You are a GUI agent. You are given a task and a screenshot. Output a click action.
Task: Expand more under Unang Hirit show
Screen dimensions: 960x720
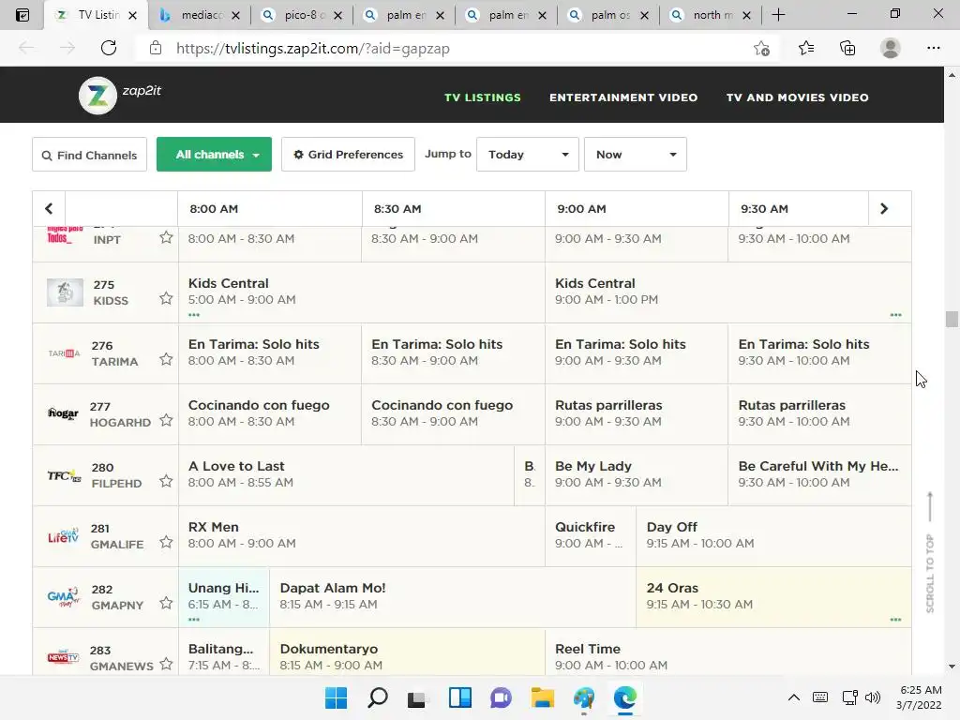point(194,620)
